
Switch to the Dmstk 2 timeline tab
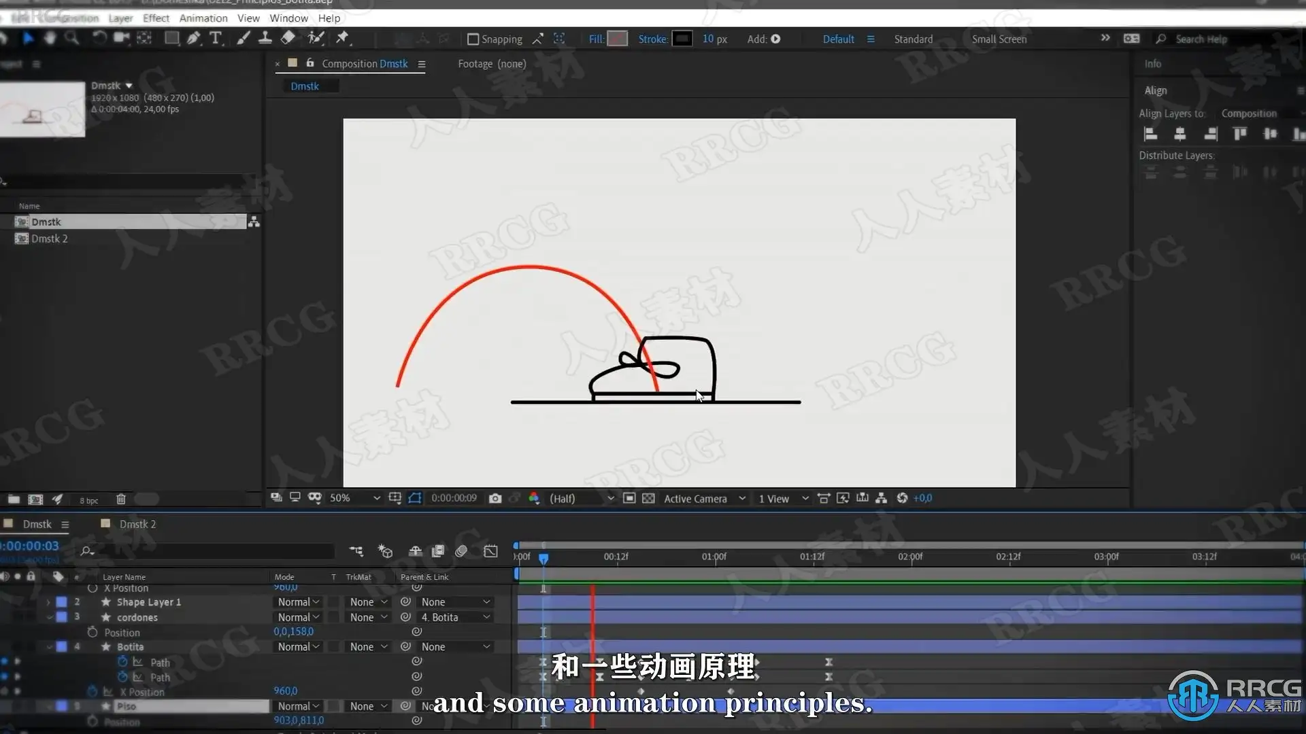[137, 524]
